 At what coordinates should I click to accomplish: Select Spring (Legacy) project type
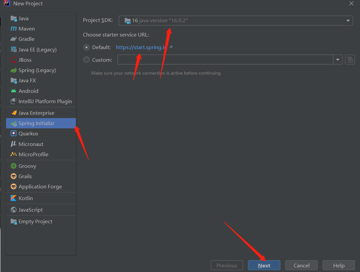tap(41, 70)
